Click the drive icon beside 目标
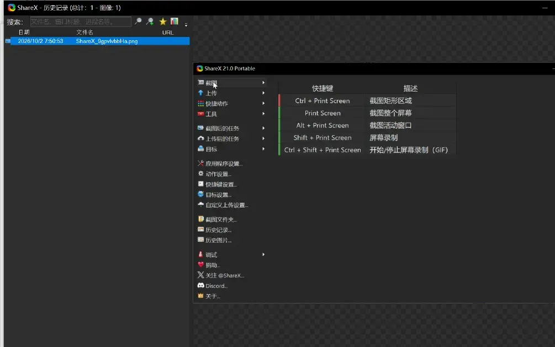The height and width of the screenshot is (347, 555). (x=200, y=148)
